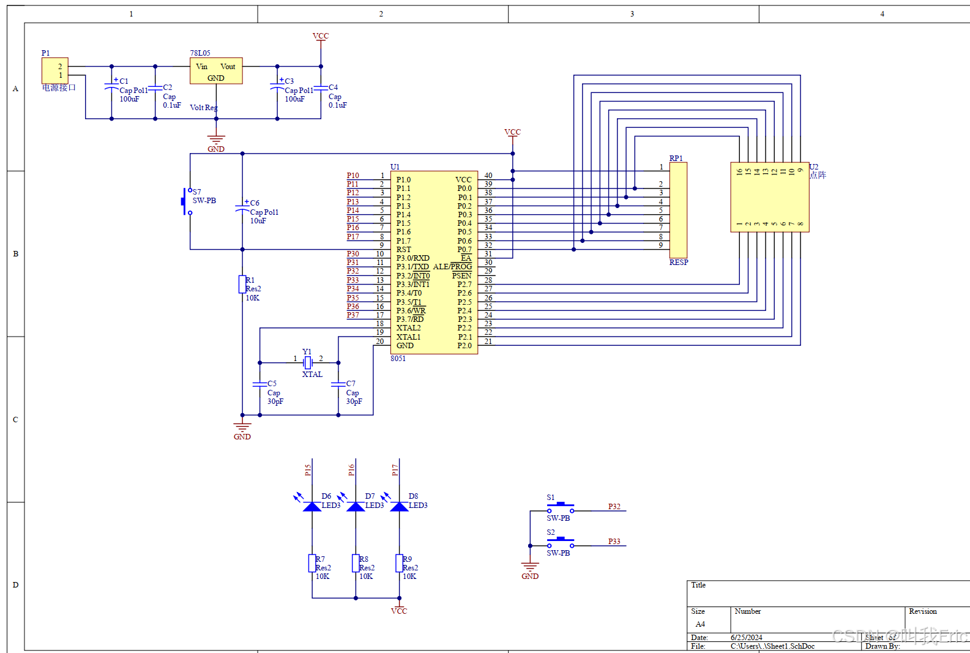Select resistor R9 symbol
This screenshot has height=653, width=970.
pos(399,563)
